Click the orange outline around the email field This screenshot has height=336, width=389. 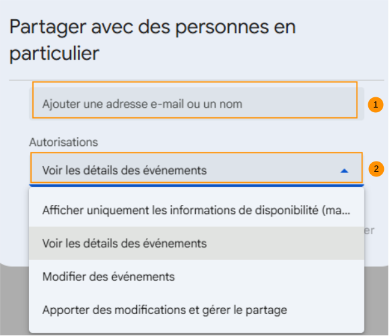[194, 82]
